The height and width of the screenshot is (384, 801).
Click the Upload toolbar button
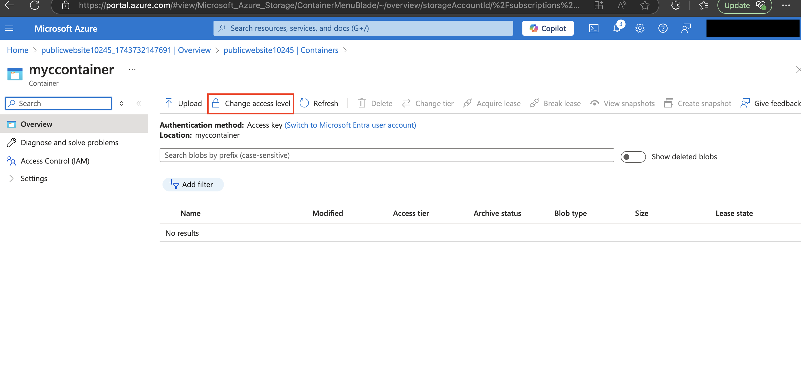184,103
